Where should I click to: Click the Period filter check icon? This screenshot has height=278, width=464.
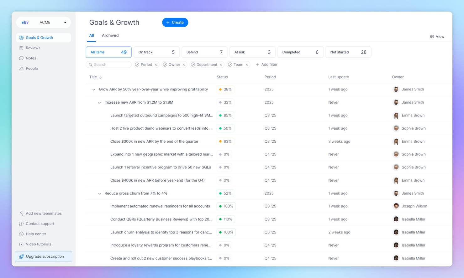(x=137, y=64)
